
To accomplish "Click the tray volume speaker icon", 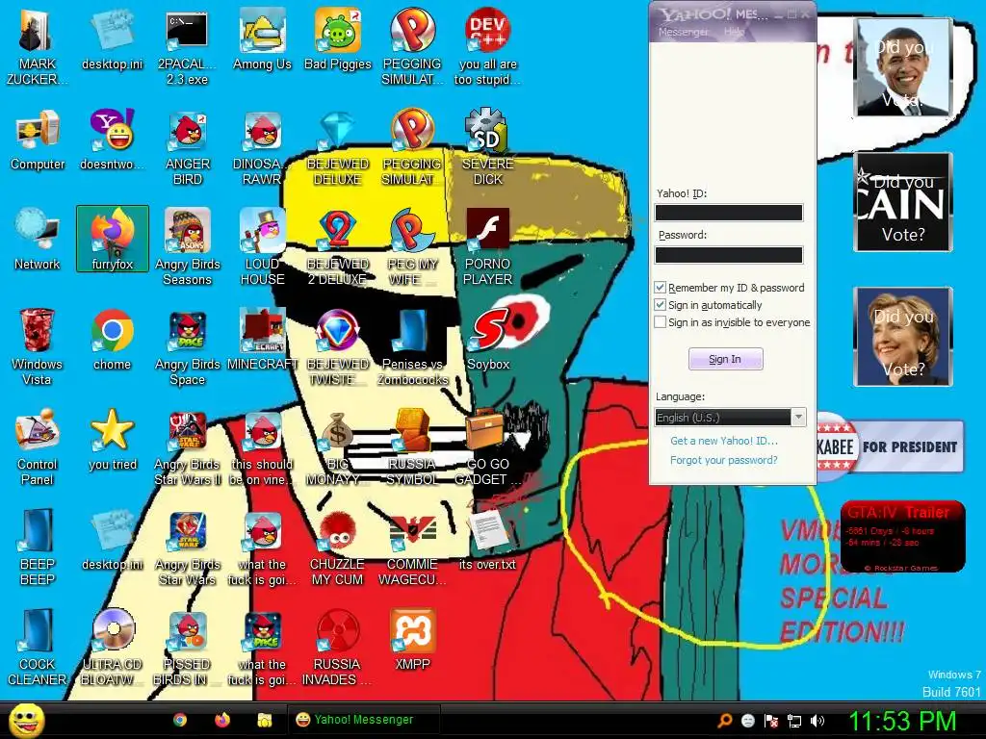I will click(817, 721).
